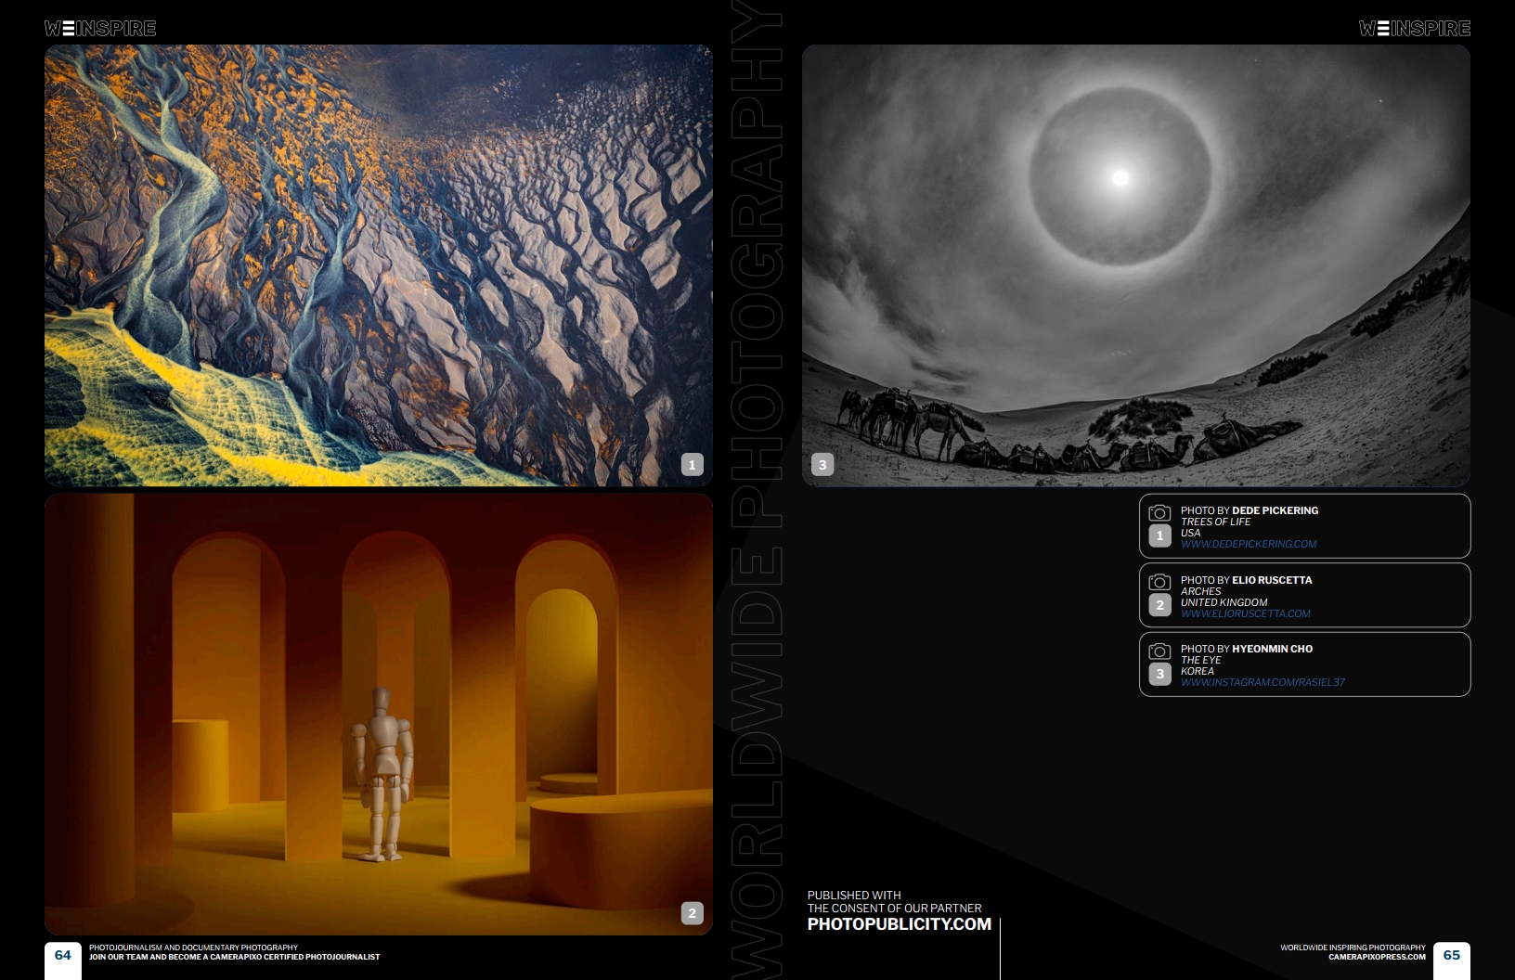Click the page number 64
The width and height of the screenshot is (1515, 980).
[x=63, y=955]
